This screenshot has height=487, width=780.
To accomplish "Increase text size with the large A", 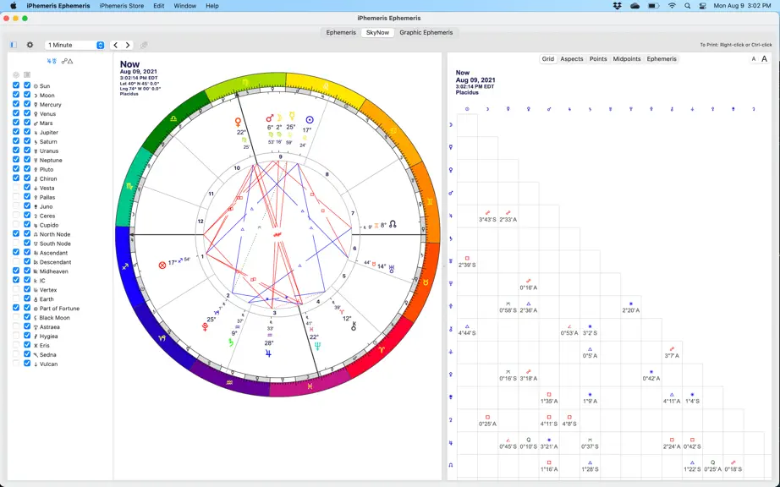I will pos(764,58).
